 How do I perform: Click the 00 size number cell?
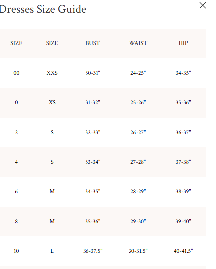tap(16, 73)
